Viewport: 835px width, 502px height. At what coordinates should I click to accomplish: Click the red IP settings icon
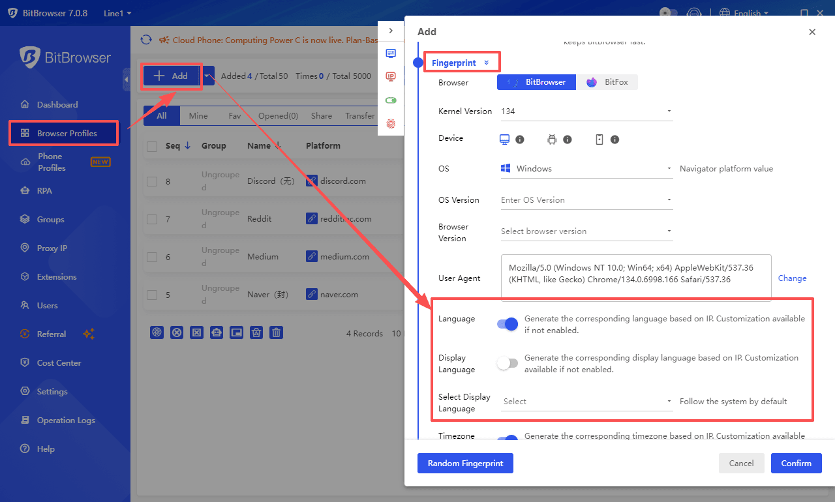click(x=391, y=76)
